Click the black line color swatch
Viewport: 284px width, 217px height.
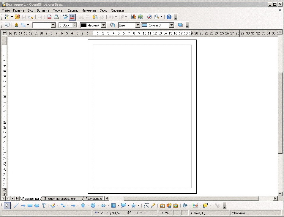[83, 25]
